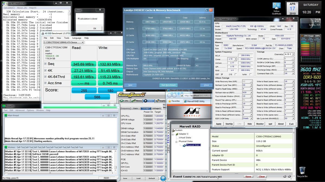Viewport: 325px width, 182px height.
Task: Open the follow GodMode desktop shortcut
Action: (277, 9)
